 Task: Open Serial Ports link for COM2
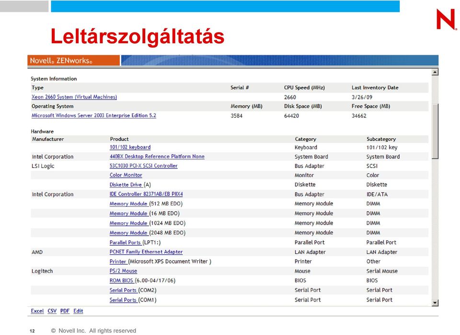[123, 290]
